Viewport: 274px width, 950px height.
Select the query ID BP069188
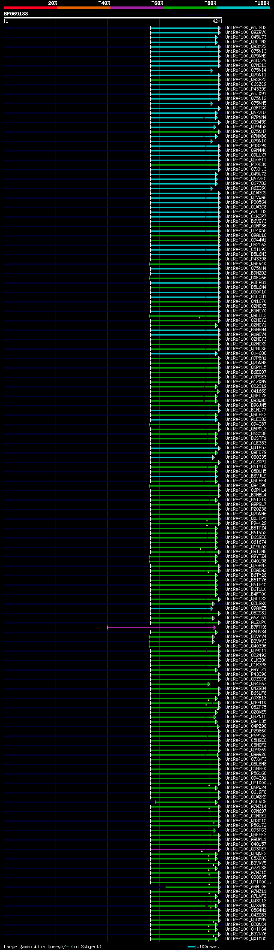[x=16, y=14]
